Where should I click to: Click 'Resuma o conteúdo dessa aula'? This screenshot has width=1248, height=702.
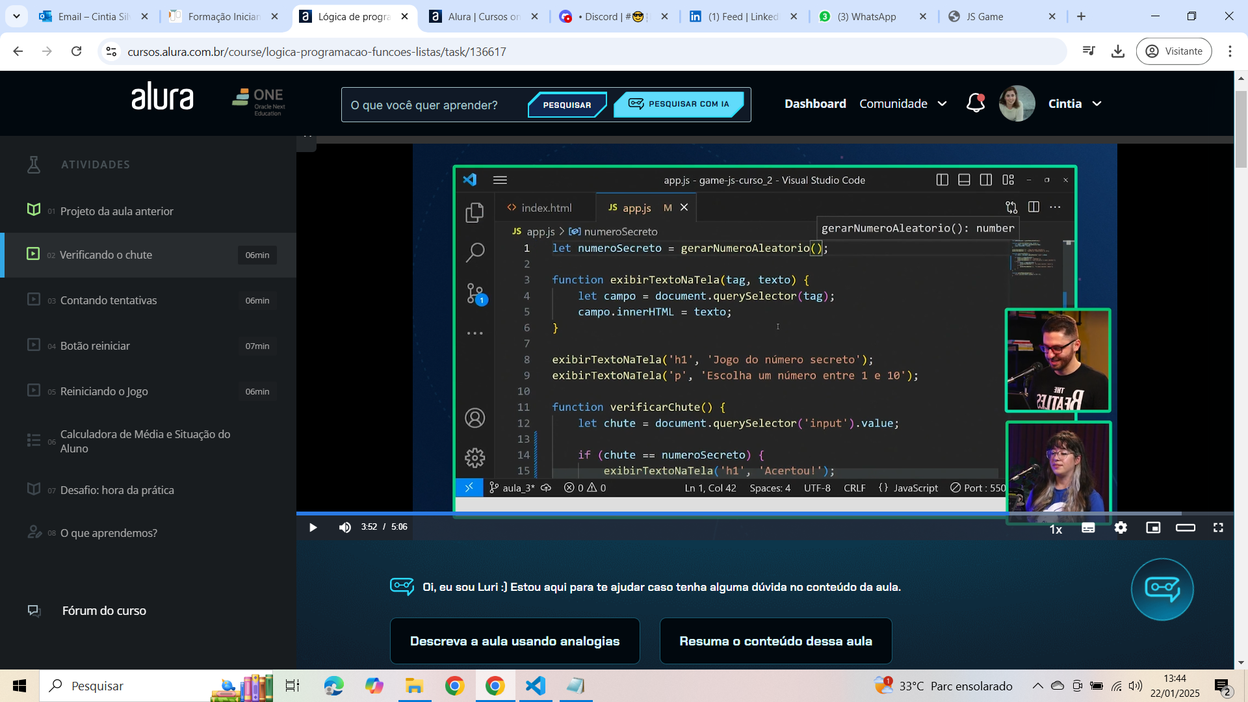[775, 641]
